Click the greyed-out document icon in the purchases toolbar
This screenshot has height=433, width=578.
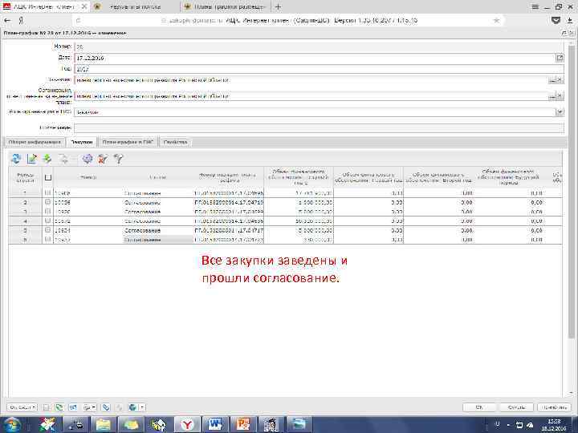coord(63,159)
